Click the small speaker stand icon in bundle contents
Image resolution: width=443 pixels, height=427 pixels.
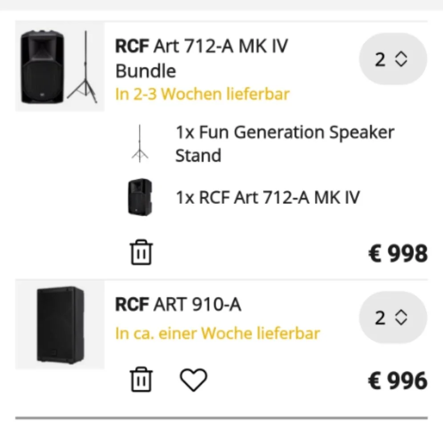point(140,143)
